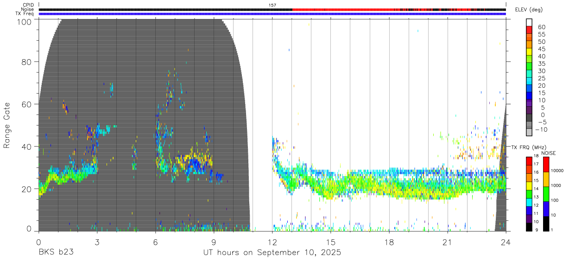Click noise colorbar tick 100
This screenshot has width=569, height=262.
click(x=555, y=201)
